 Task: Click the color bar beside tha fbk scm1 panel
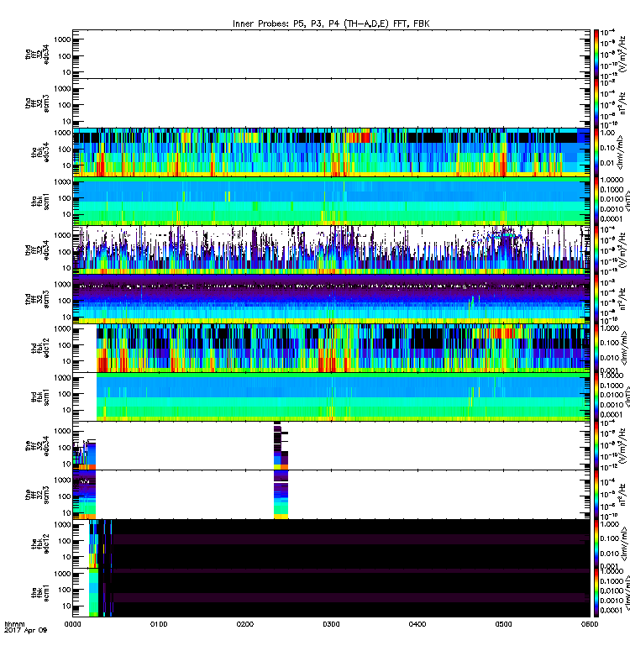[x=596, y=201]
